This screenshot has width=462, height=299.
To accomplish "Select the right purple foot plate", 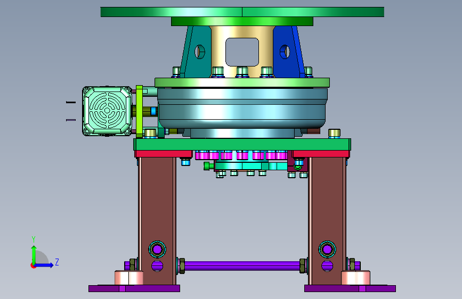I will [350, 288].
